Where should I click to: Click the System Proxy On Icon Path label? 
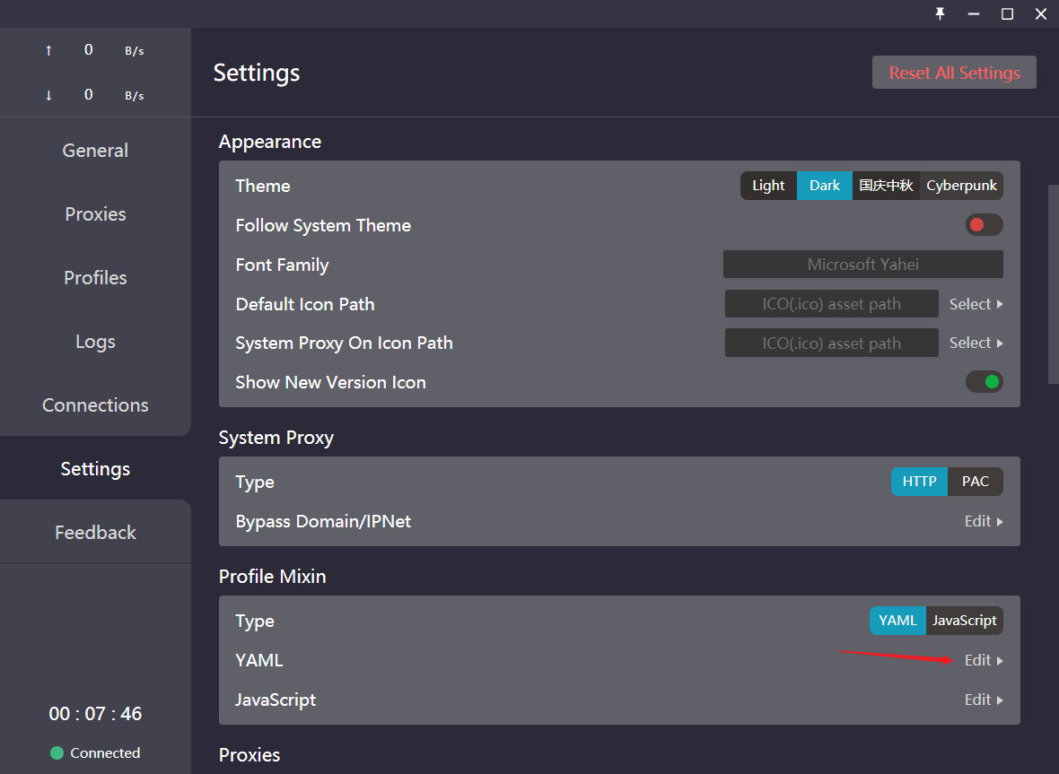pyautogui.click(x=344, y=344)
